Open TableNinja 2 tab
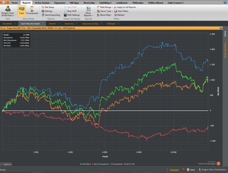The image size is (228, 173). point(105,3)
